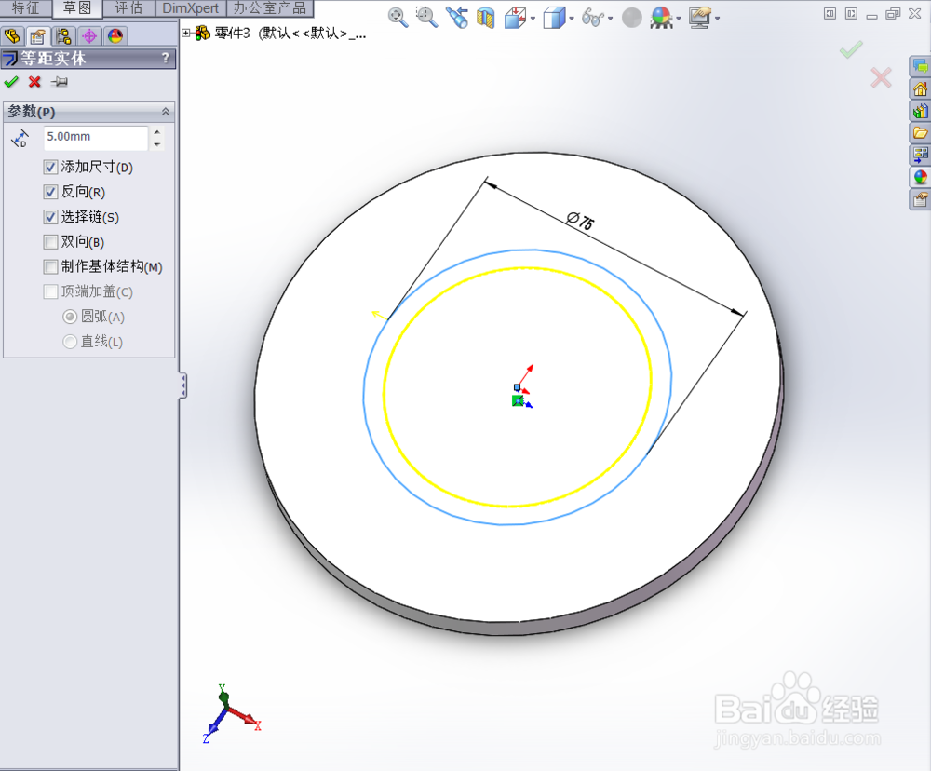Enable 双向(B) checkbox

[x=50, y=242]
